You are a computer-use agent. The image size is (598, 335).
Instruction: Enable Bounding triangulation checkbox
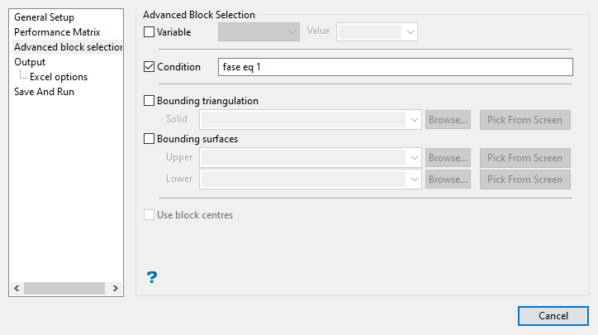[x=149, y=101]
